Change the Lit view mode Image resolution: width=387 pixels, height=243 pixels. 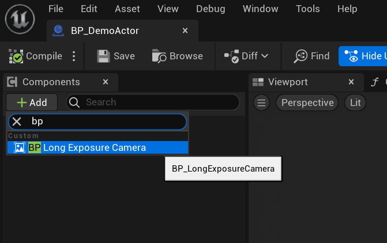tap(355, 102)
